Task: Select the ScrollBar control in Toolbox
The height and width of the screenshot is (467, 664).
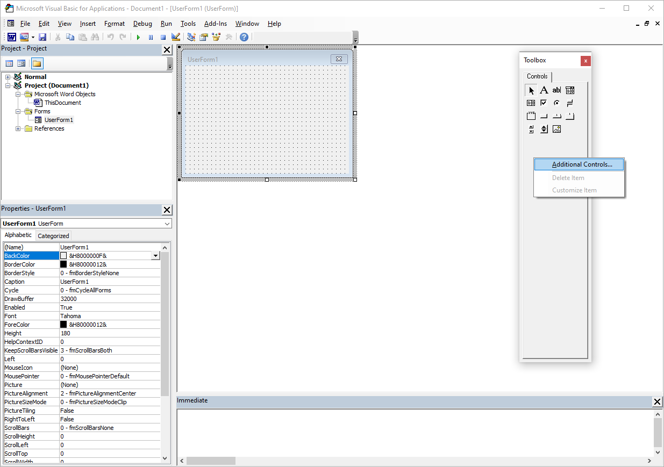Action: [x=531, y=129]
